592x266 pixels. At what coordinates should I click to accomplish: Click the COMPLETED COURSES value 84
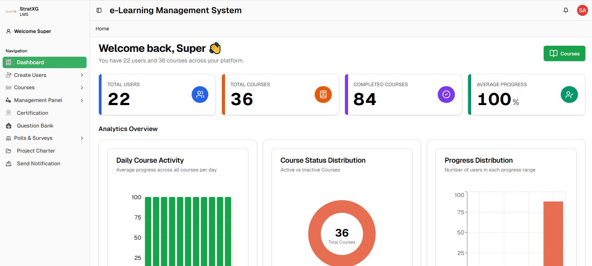(x=365, y=99)
